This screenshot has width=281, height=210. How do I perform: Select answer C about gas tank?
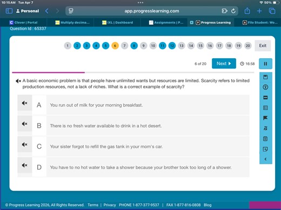pos(133,146)
